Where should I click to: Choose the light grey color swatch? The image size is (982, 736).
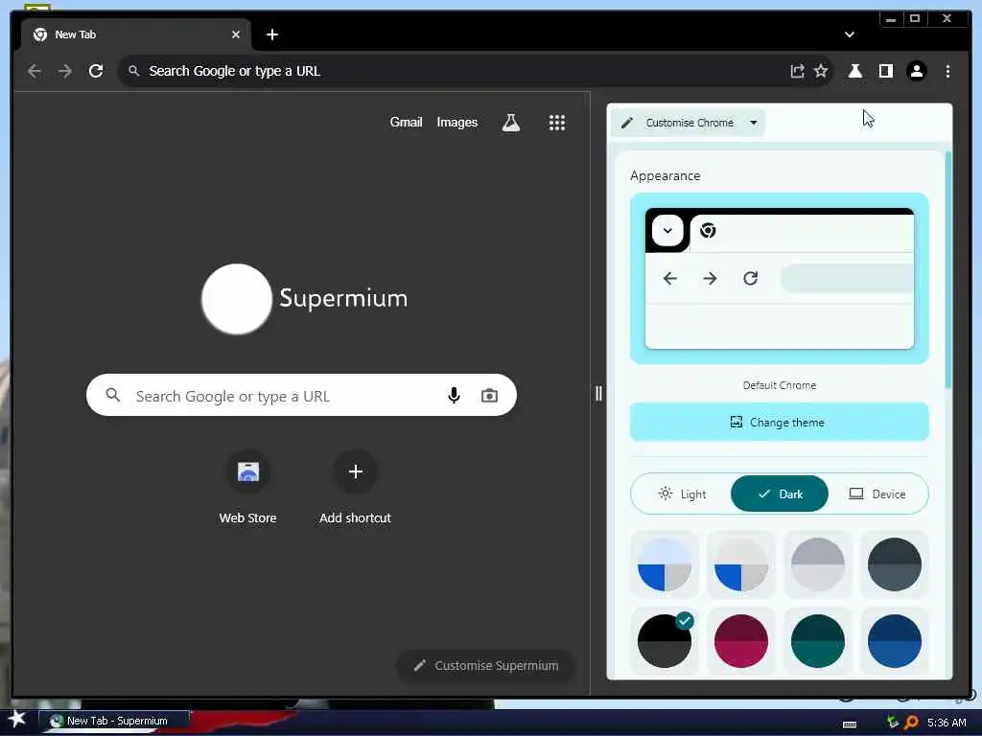818,564
